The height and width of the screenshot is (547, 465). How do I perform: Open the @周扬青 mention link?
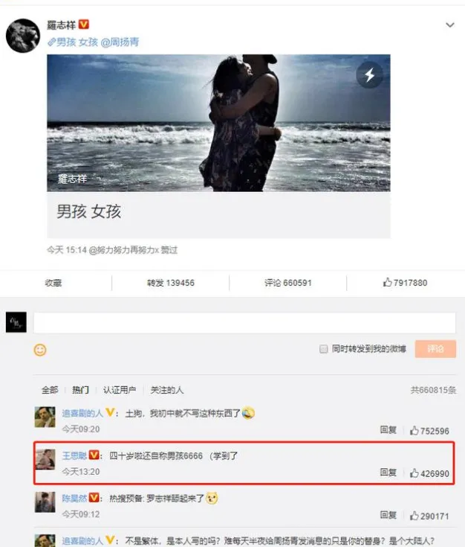click(120, 42)
